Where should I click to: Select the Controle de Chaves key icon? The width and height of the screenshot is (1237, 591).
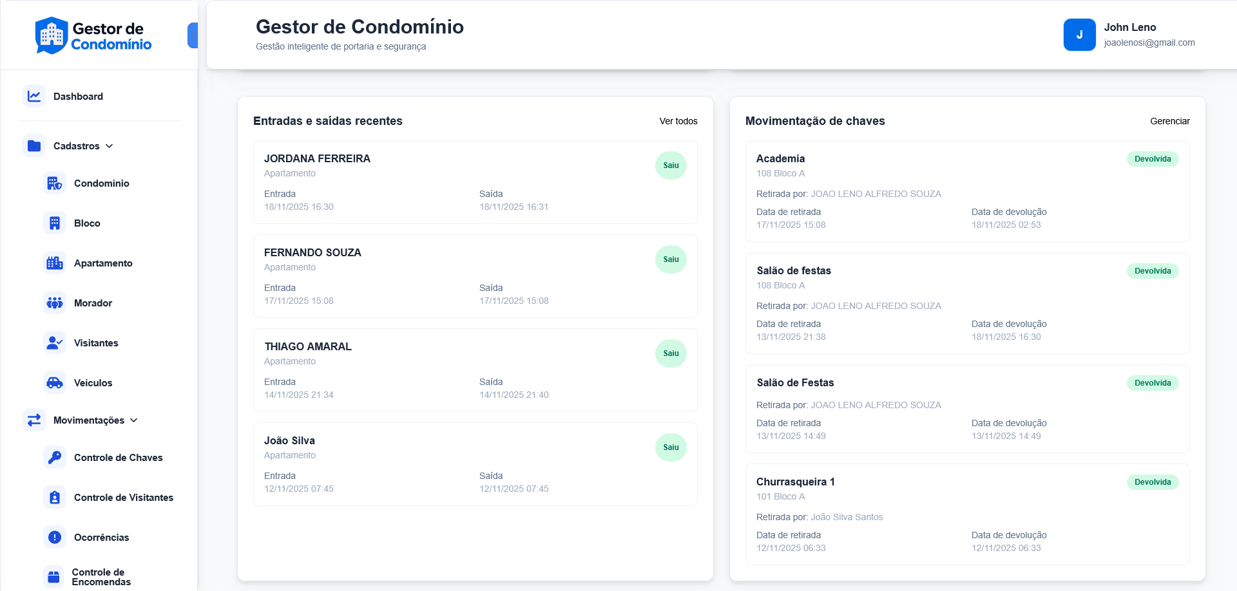coord(55,457)
